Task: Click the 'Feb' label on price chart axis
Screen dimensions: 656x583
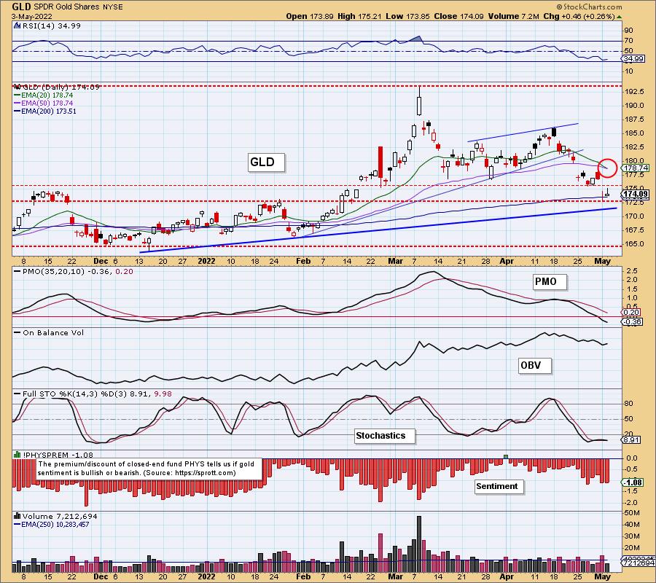Action: [303, 262]
